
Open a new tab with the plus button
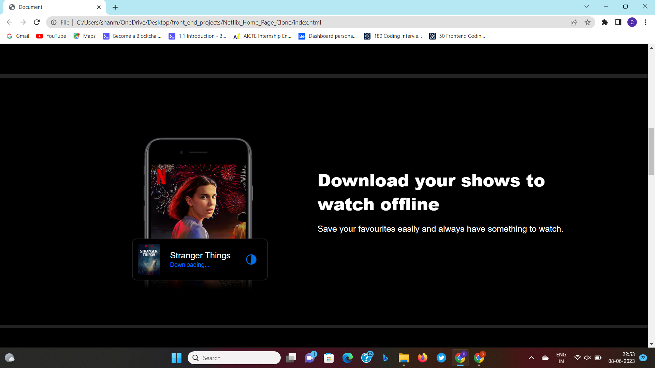point(115,7)
